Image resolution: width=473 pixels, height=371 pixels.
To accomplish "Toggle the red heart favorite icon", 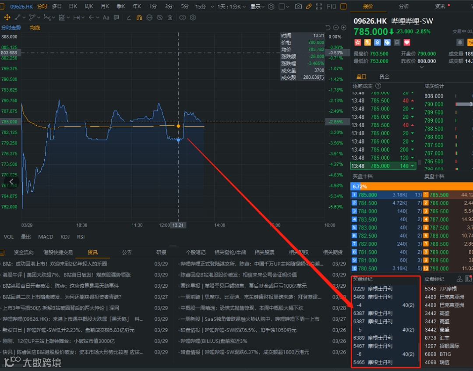I will (407, 42).
